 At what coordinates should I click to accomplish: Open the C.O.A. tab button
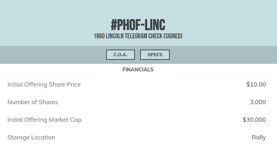[120, 55]
